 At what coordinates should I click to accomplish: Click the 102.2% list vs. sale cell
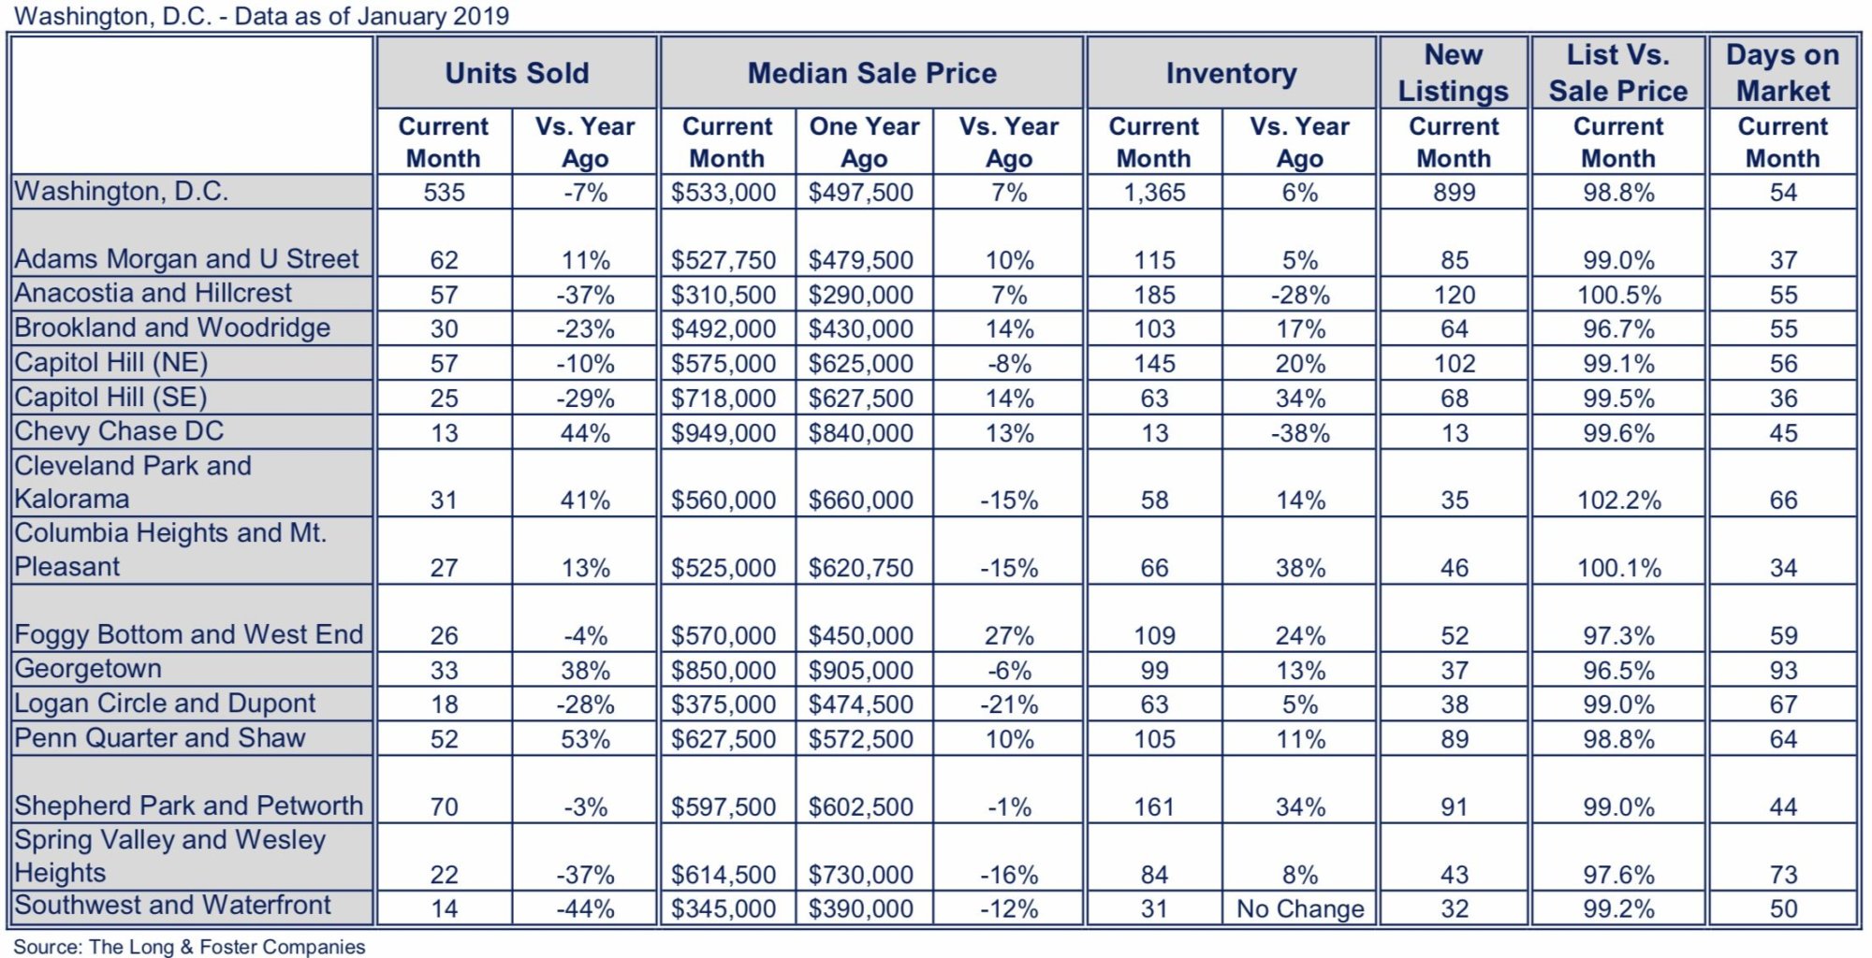1618,500
